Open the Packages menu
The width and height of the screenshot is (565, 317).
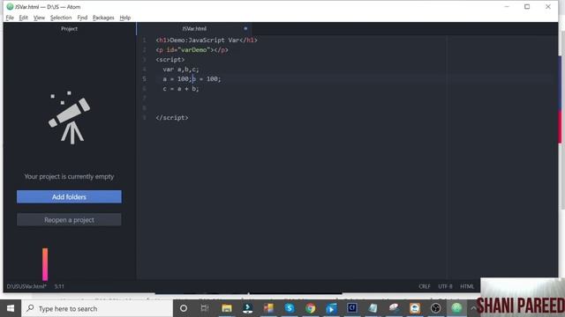click(x=103, y=18)
